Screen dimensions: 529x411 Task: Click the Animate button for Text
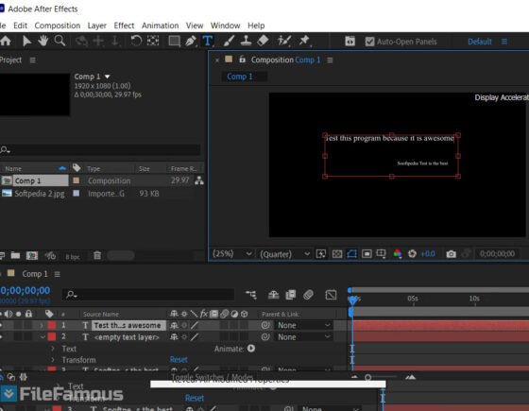pos(251,349)
